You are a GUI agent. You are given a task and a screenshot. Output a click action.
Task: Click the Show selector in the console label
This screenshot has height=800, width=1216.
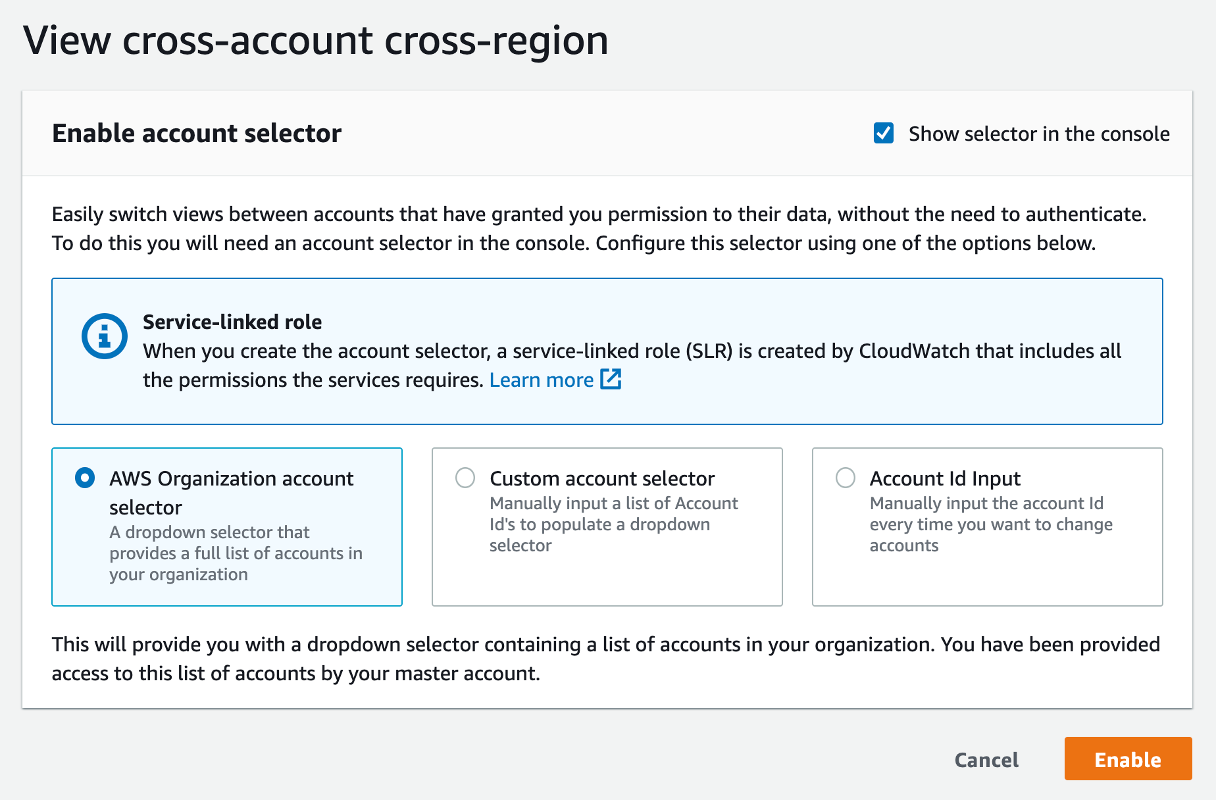tap(1039, 134)
